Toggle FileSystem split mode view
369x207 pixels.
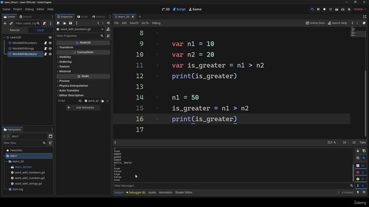point(50,136)
